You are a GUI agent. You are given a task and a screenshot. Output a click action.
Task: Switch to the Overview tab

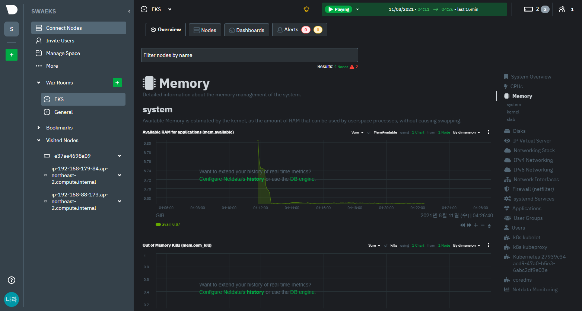click(x=166, y=29)
